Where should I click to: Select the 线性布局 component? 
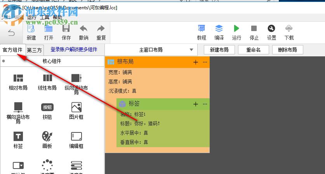(x=47, y=82)
